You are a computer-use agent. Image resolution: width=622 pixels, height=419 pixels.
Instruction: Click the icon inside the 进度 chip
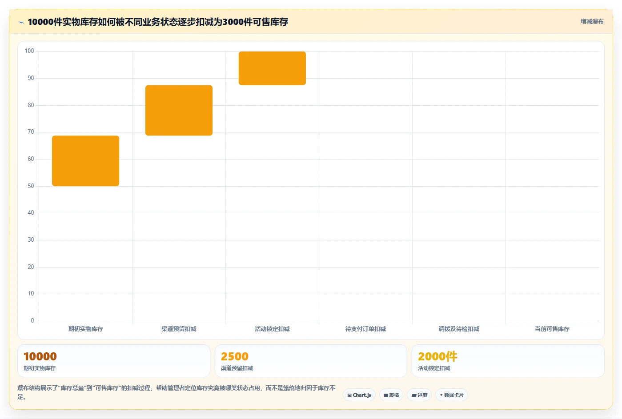click(414, 395)
